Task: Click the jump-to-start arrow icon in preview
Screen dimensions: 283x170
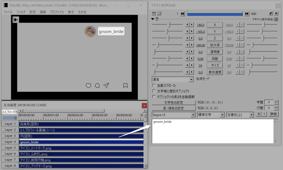Action: (16, 20)
